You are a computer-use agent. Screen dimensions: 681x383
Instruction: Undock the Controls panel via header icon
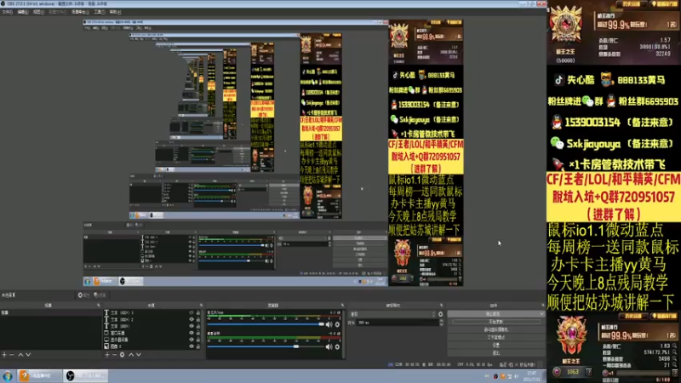542,306
